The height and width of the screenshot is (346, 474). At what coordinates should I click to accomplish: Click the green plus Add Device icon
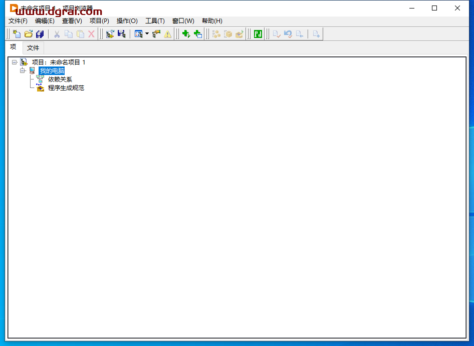198,34
